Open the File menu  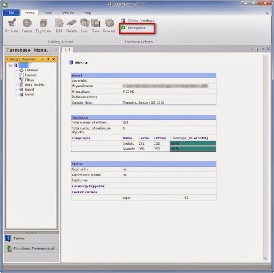point(12,13)
